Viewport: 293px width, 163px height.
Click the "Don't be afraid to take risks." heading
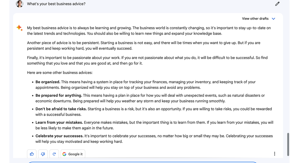point(61,109)
